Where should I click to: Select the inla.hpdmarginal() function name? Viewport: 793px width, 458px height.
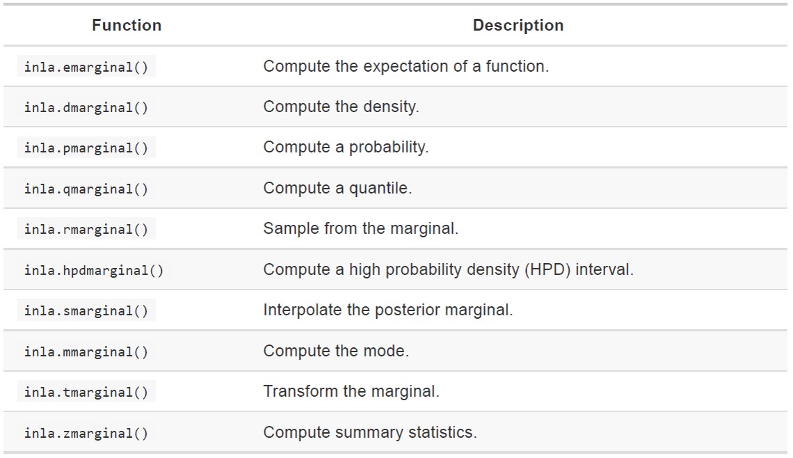94,270
